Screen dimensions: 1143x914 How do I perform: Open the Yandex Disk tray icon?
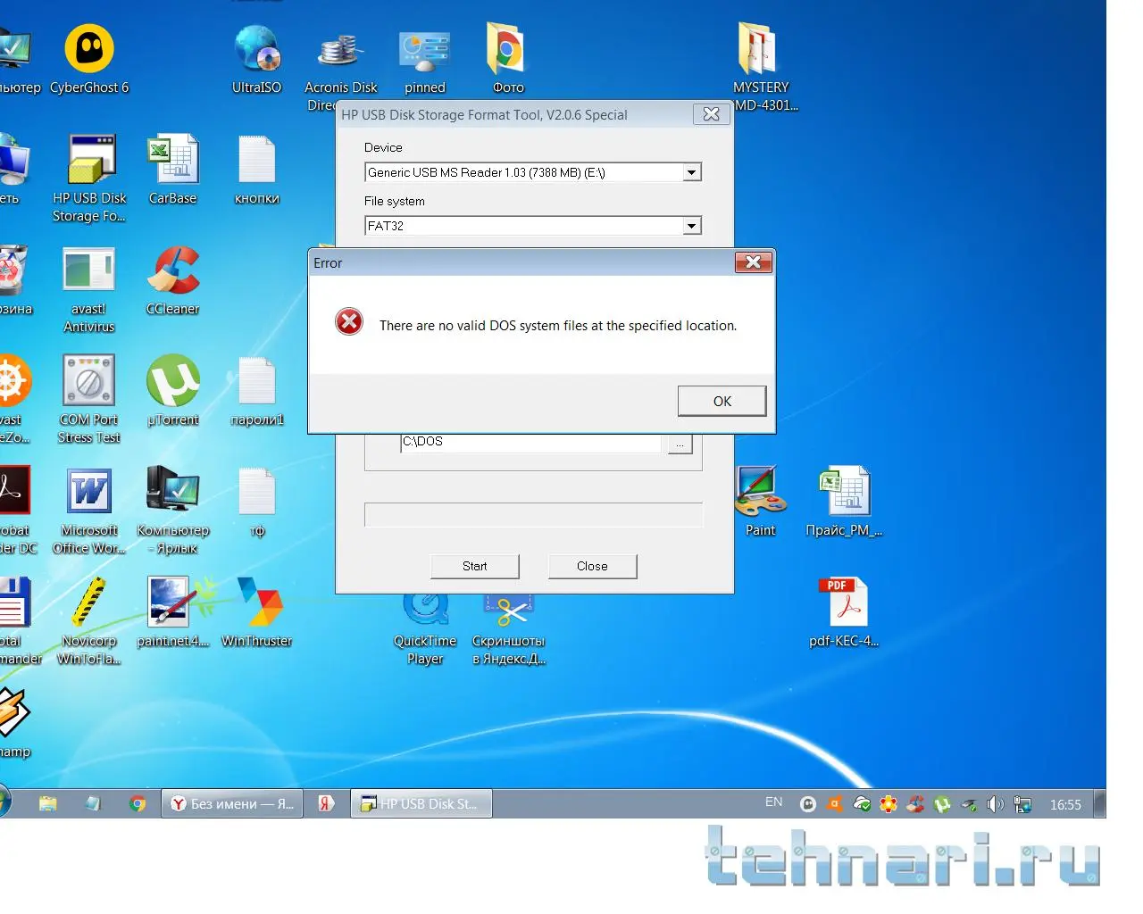pos(862,804)
